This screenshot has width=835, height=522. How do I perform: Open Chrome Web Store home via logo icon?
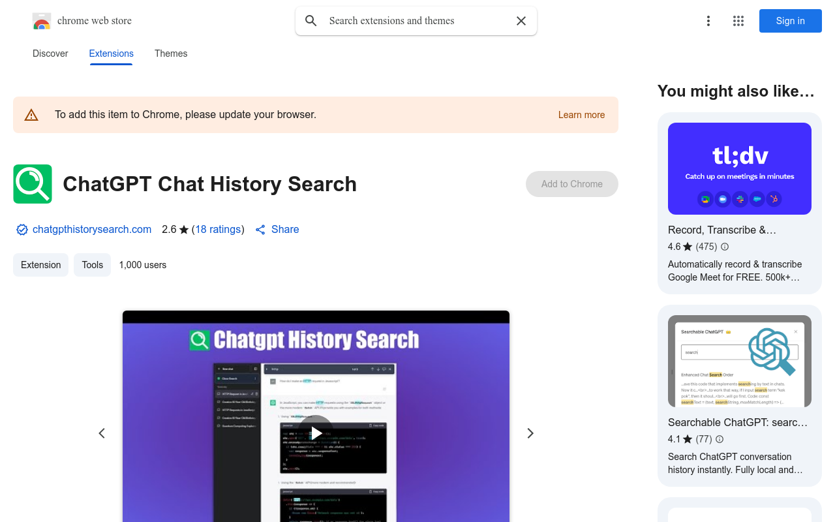(41, 20)
